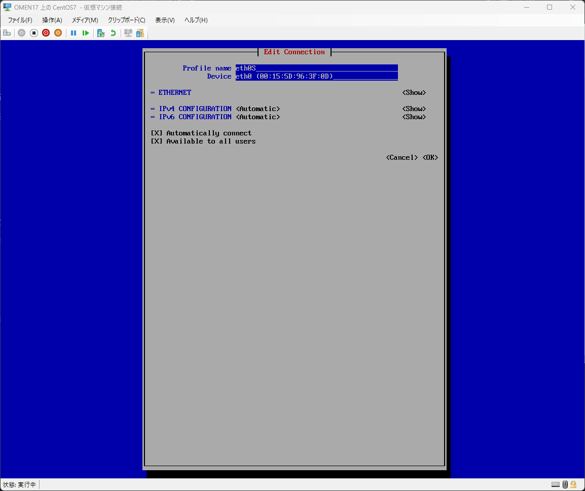Click the IPv6 CONFIGURATION label
The width and height of the screenshot is (585, 491).
[195, 117]
